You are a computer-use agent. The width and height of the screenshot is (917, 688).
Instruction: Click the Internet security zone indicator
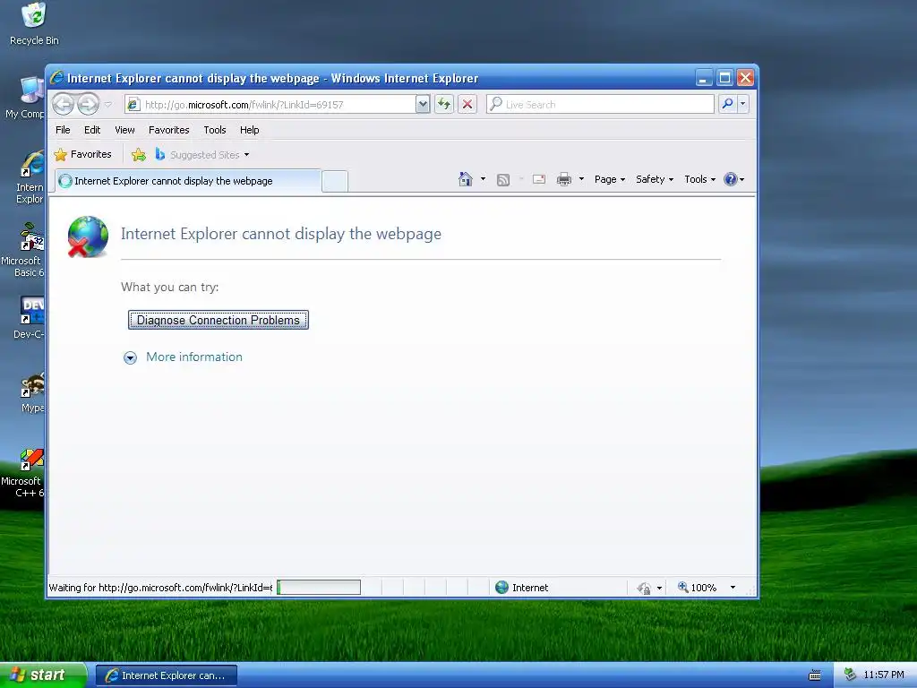[522, 588]
